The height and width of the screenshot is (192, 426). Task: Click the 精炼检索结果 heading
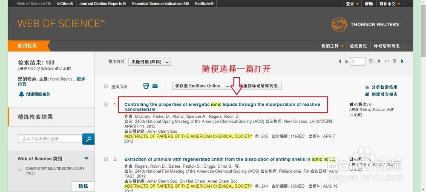pos(35,117)
